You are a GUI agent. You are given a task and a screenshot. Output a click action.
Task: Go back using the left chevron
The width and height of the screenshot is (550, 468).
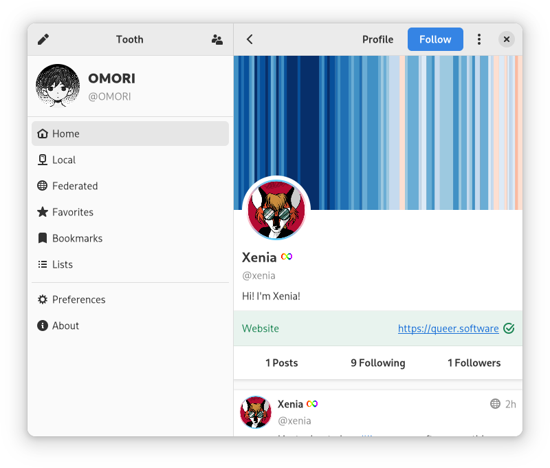tap(250, 39)
